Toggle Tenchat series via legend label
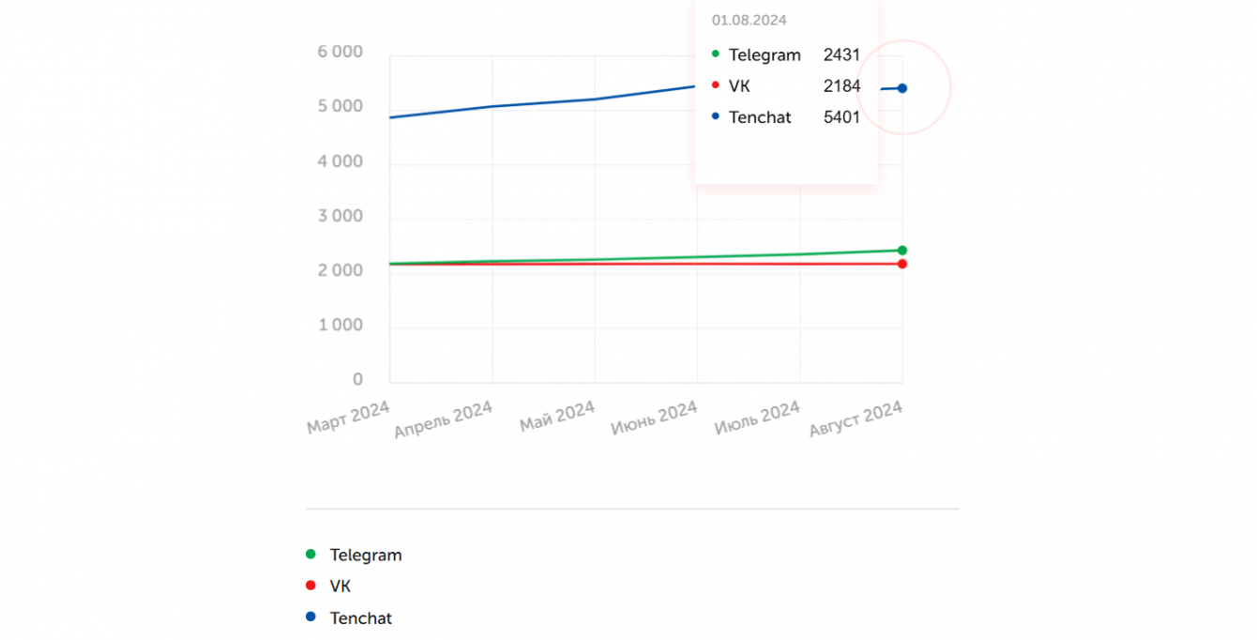 pos(361,617)
